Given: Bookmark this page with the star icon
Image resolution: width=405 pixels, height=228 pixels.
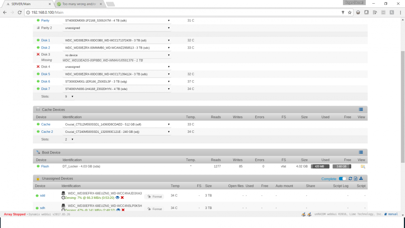Looking at the screenshot, I should (350, 13).
